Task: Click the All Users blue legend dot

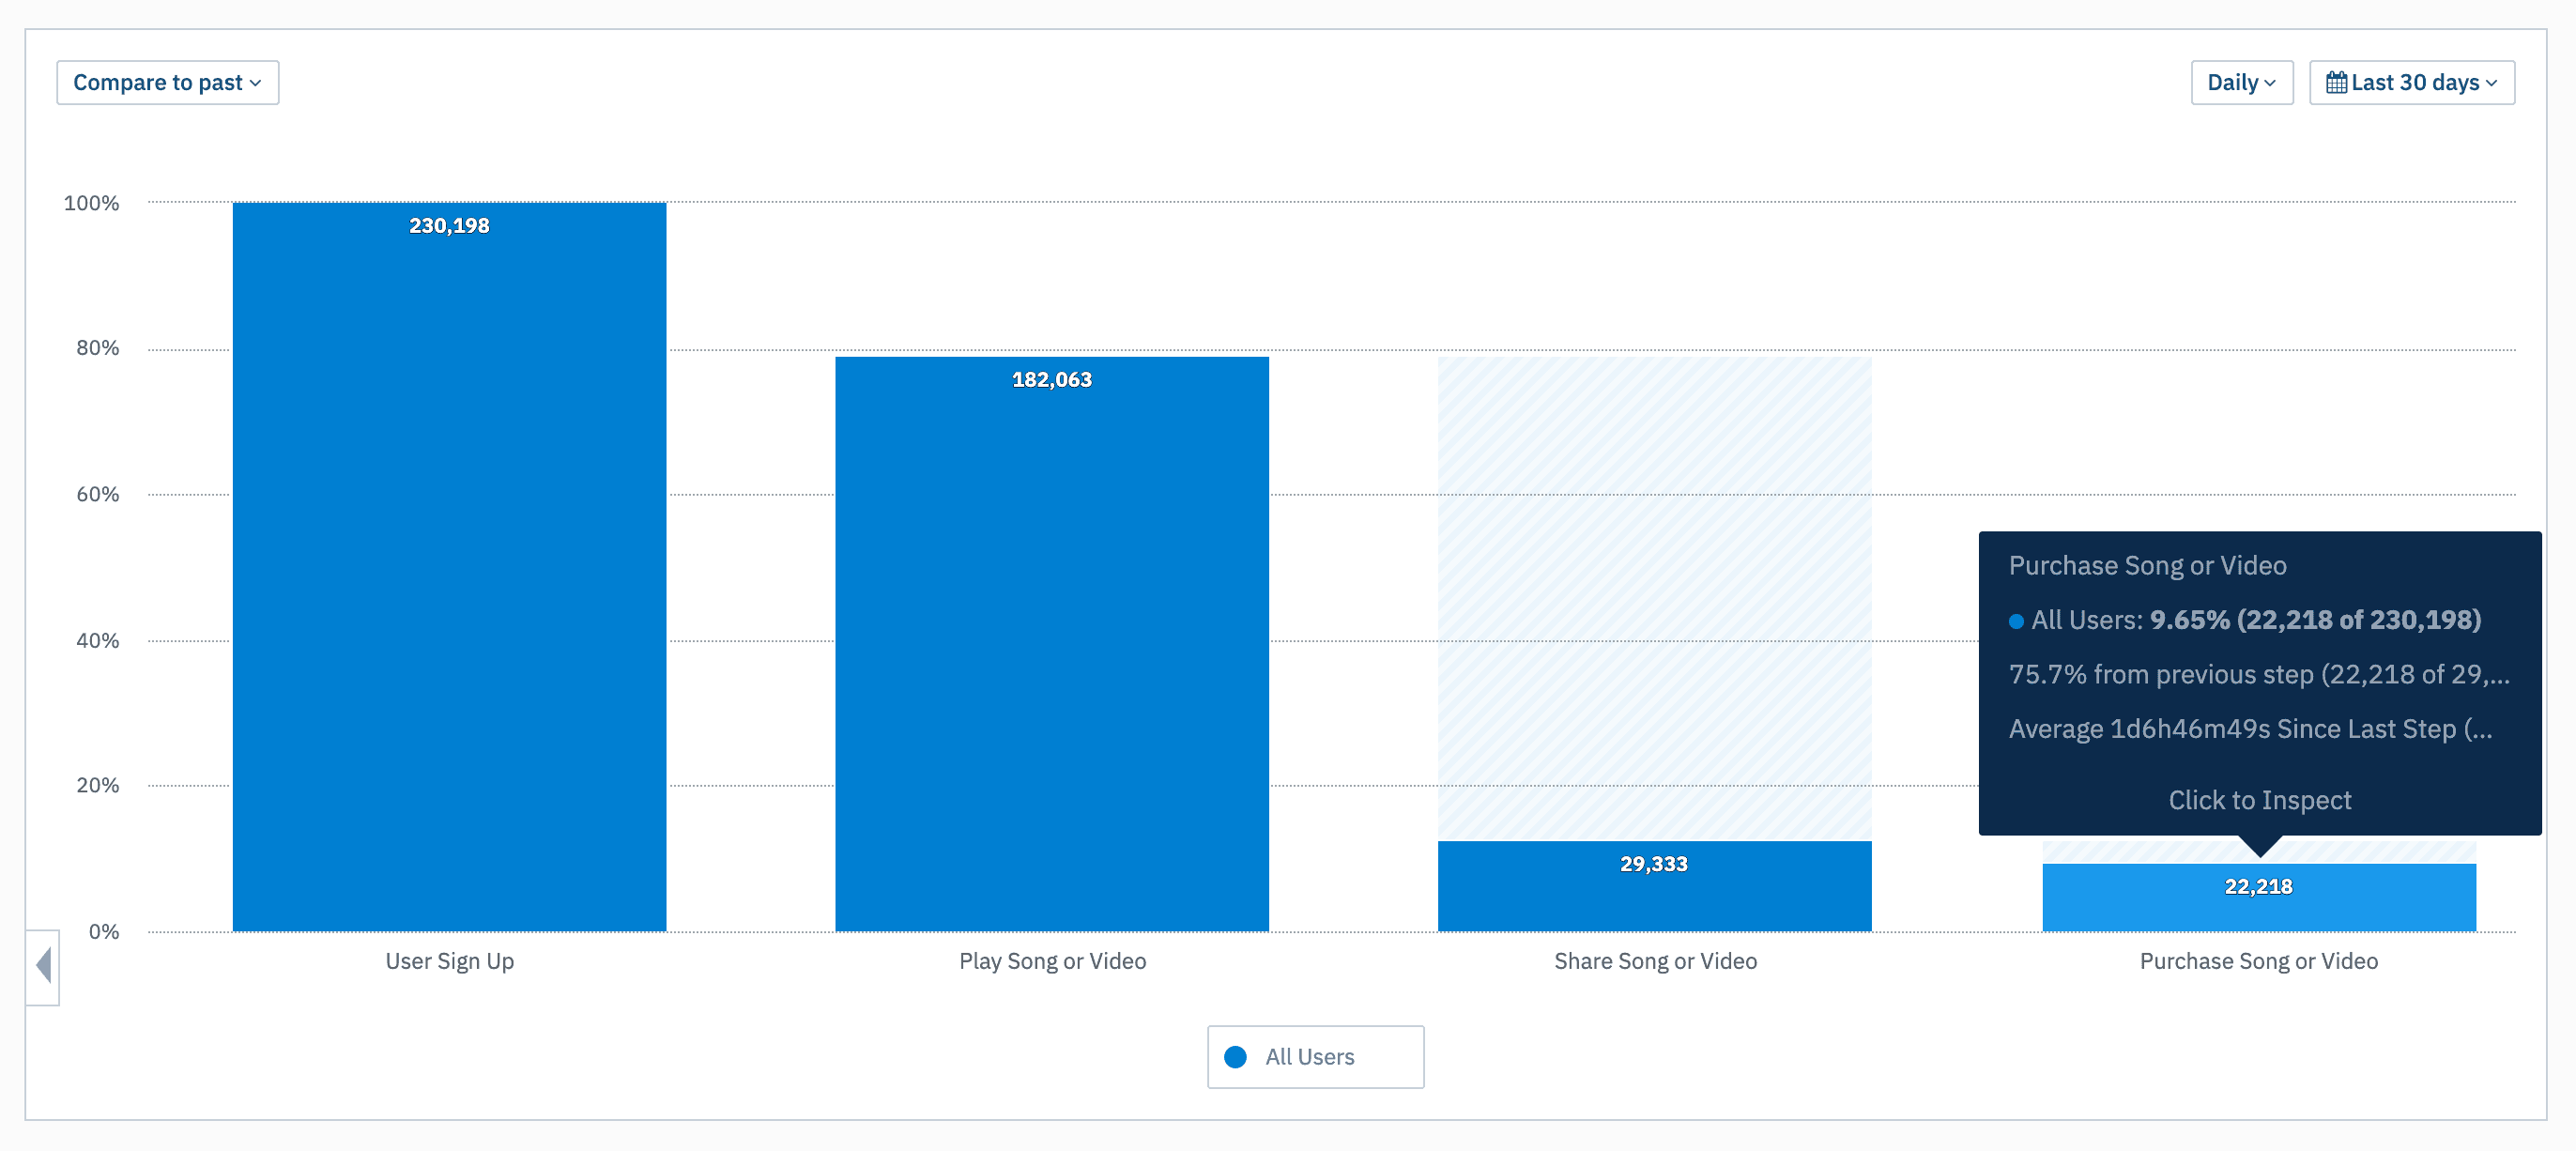Action: 1235,1057
